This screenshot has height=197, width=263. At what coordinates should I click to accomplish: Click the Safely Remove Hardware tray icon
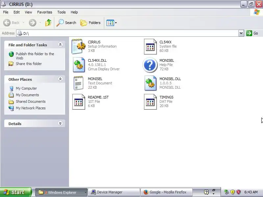point(227,192)
